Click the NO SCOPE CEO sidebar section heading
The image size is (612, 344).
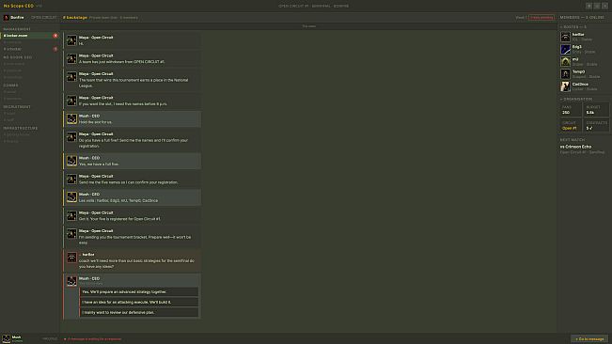coord(18,57)
